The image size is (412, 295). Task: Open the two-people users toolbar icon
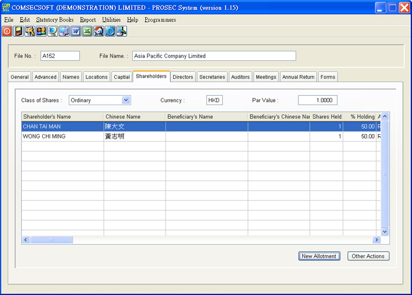(x=42, y=32)
